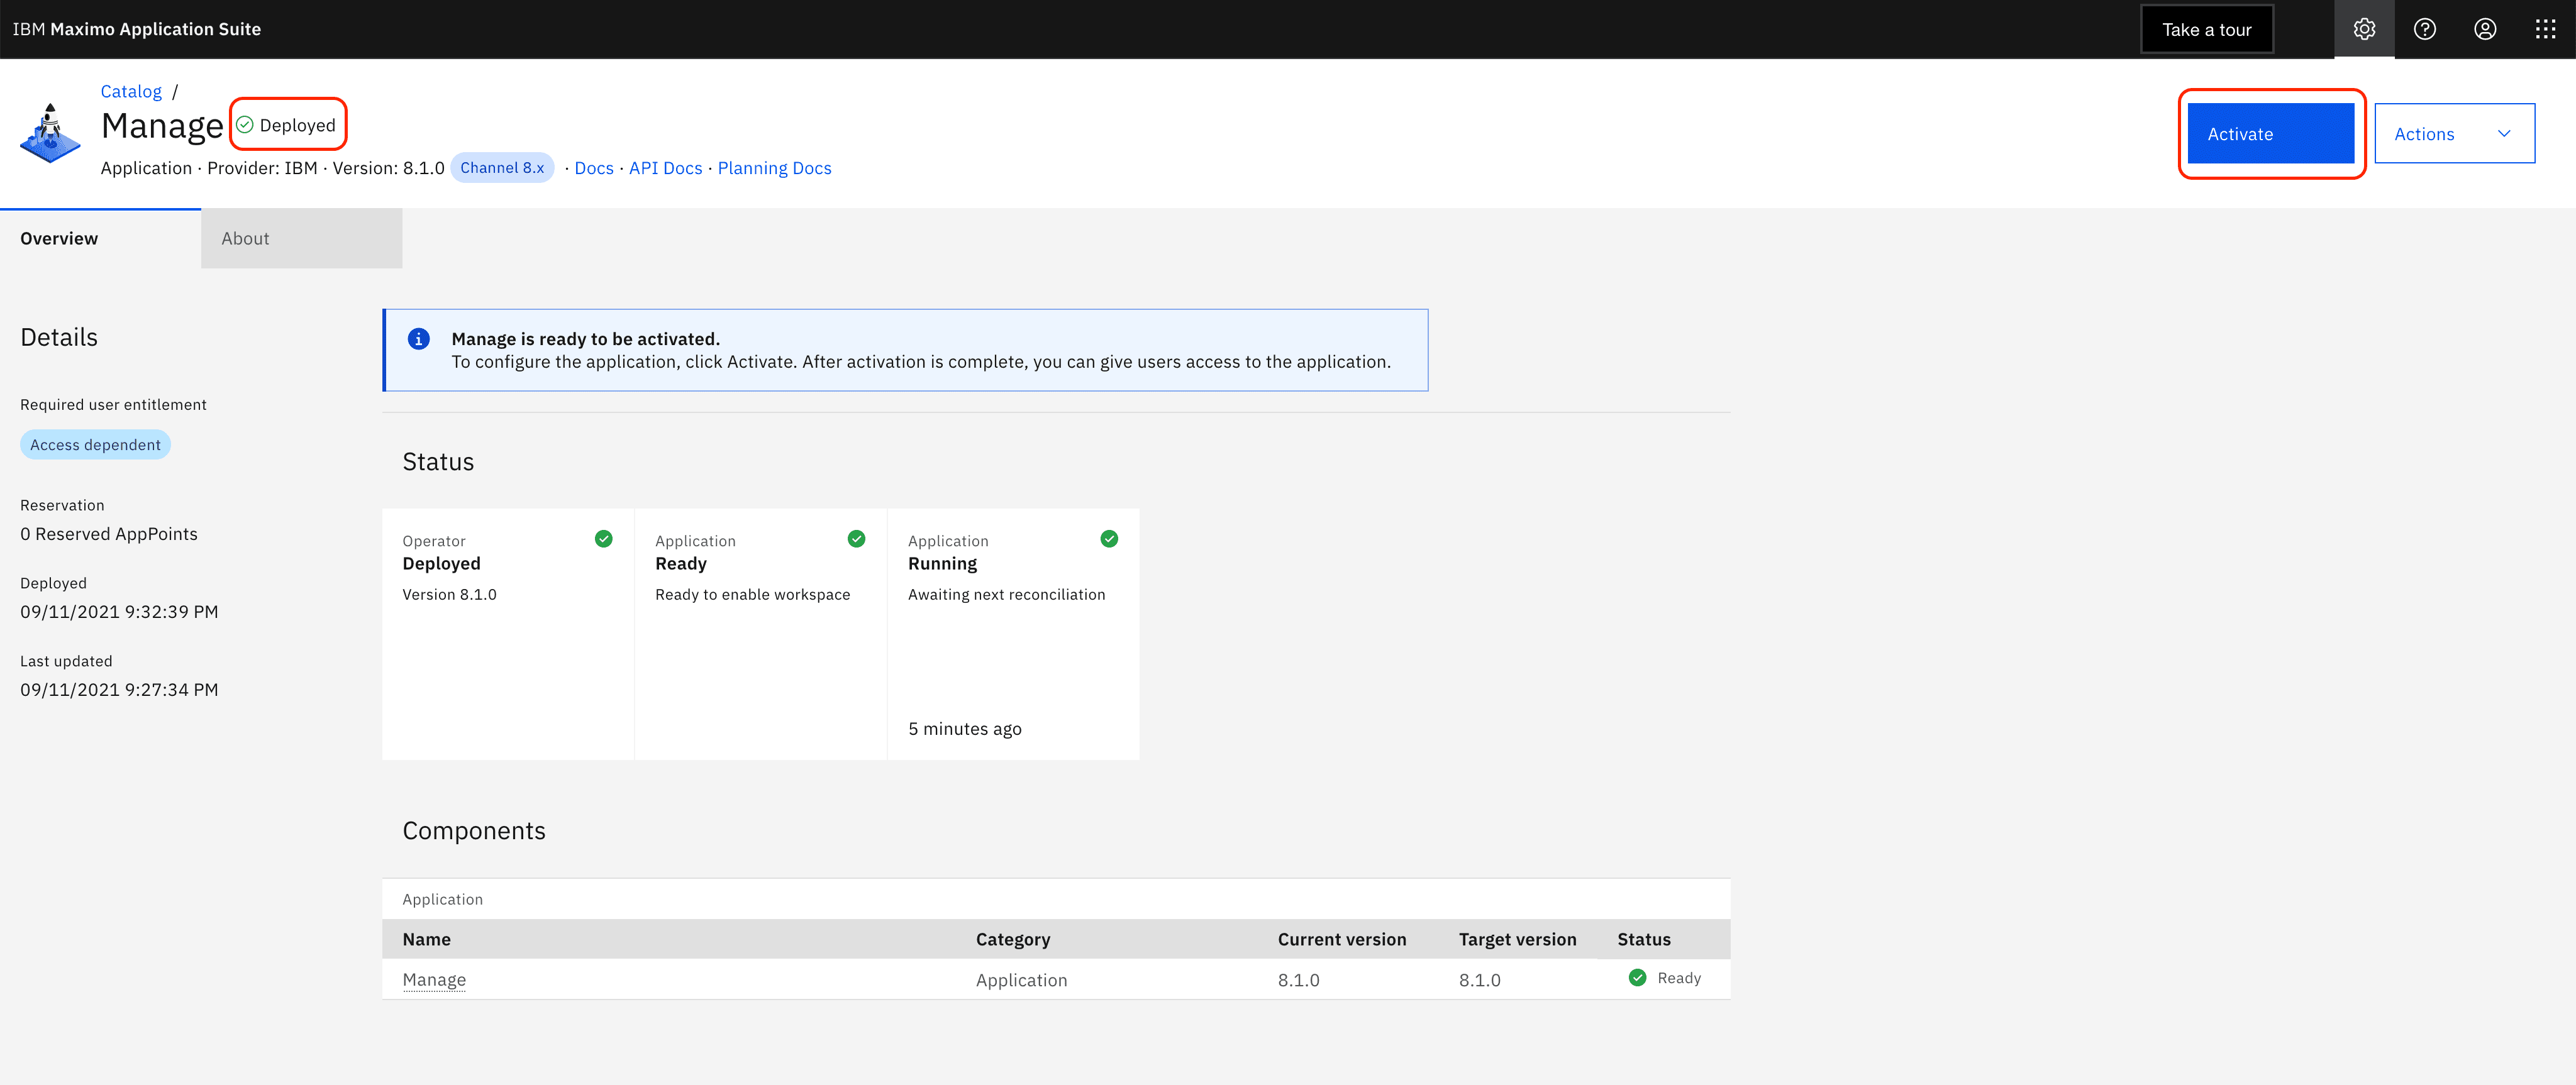Image resolution: width=2576 pixels, height=1085 pixels.
Task: Click the green Deployed check icon by Manage
Action: [x=245, y=125]
